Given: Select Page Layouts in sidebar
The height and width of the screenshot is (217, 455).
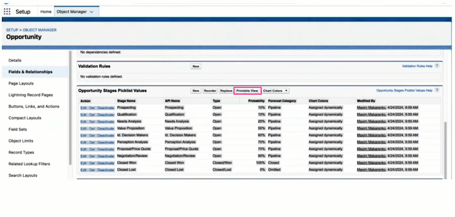Looking at the screenshot, I should [21, 83].
